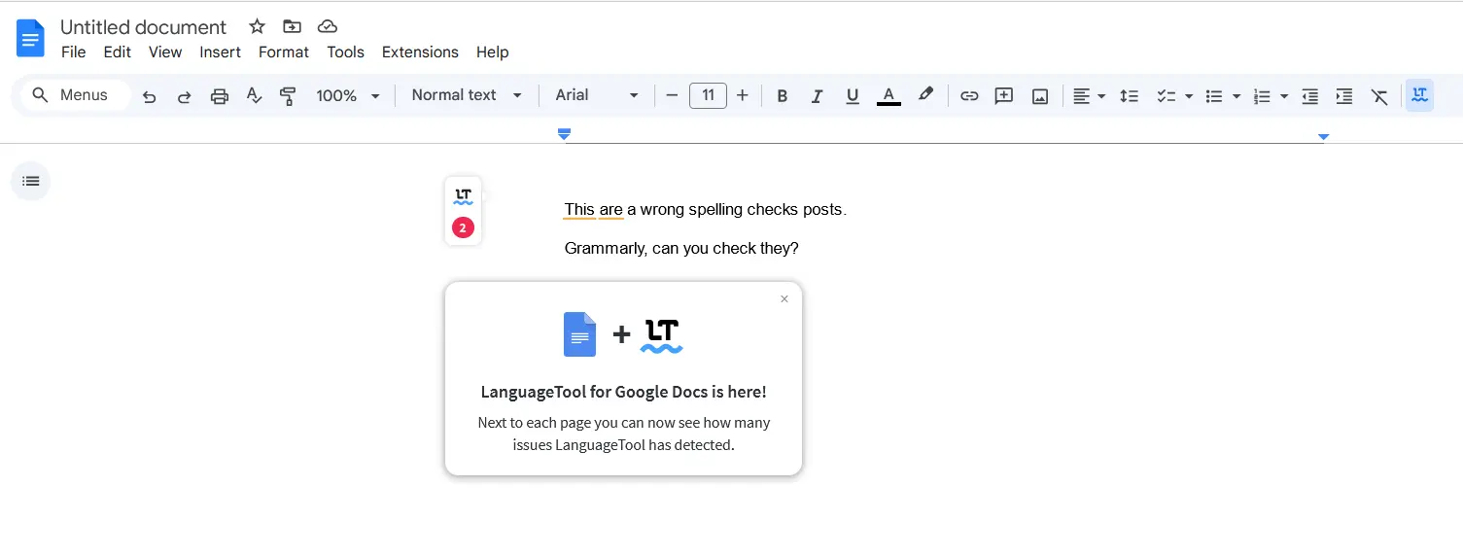Screen dimensions: 1463x556
Task: Click the Redo arrow
Action: pos(184,96)
